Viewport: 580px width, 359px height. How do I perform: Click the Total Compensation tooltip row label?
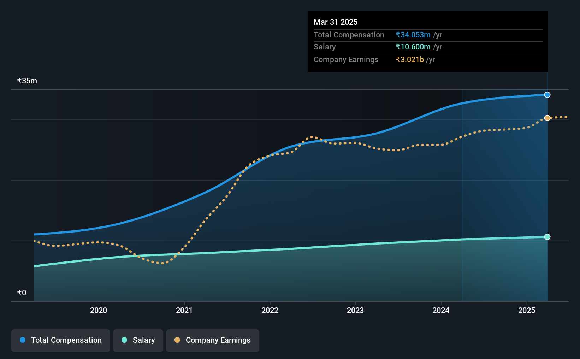(349, 35)
